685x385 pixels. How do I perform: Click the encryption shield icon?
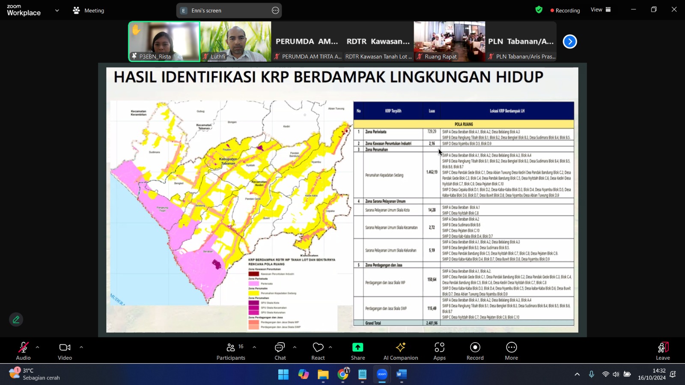pyautogui.click(x=539, y=10)
